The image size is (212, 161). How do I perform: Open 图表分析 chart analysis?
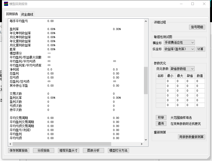[93, 150]
